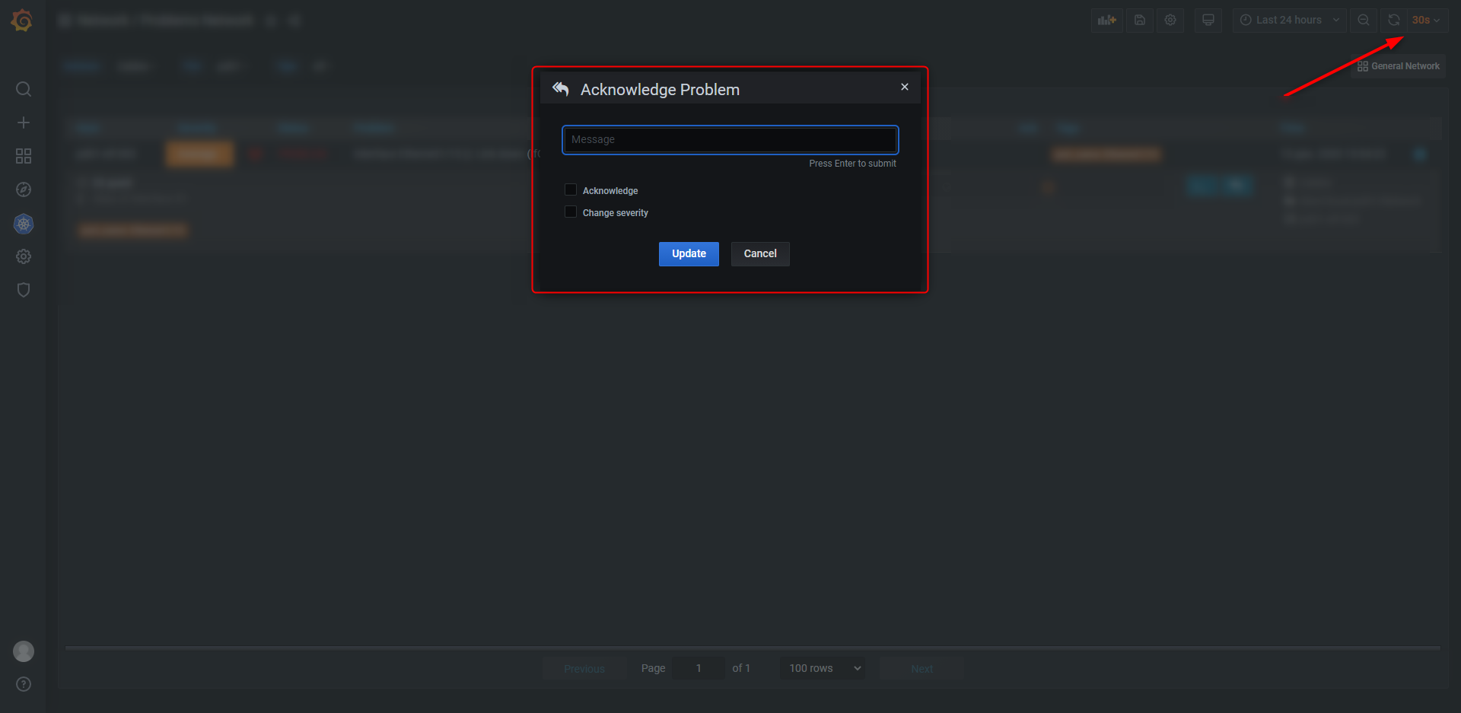1461x713 pixels.
Task: Enable the Acknowledge checkbox
Action: [571, 189]
